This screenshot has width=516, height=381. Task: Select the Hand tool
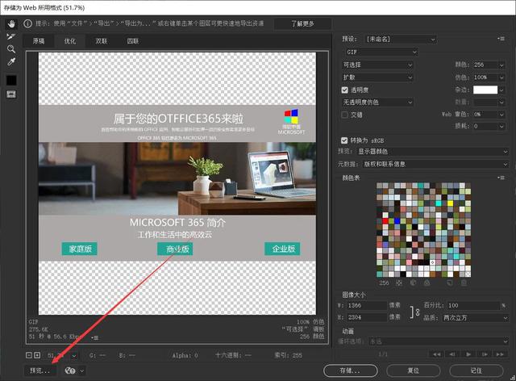pos(11,23)
